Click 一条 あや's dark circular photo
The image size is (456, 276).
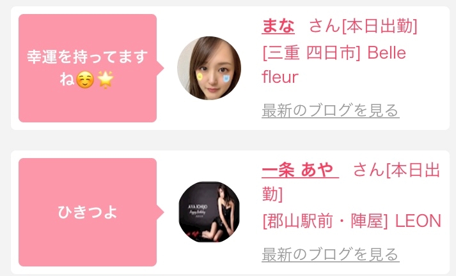coord(209,212)
